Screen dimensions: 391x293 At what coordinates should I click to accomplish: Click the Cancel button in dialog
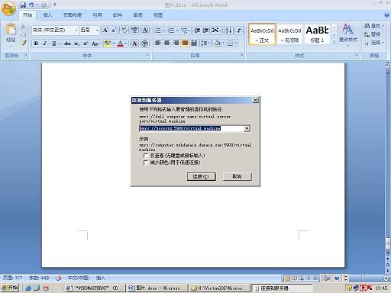(x=238, y=176)
